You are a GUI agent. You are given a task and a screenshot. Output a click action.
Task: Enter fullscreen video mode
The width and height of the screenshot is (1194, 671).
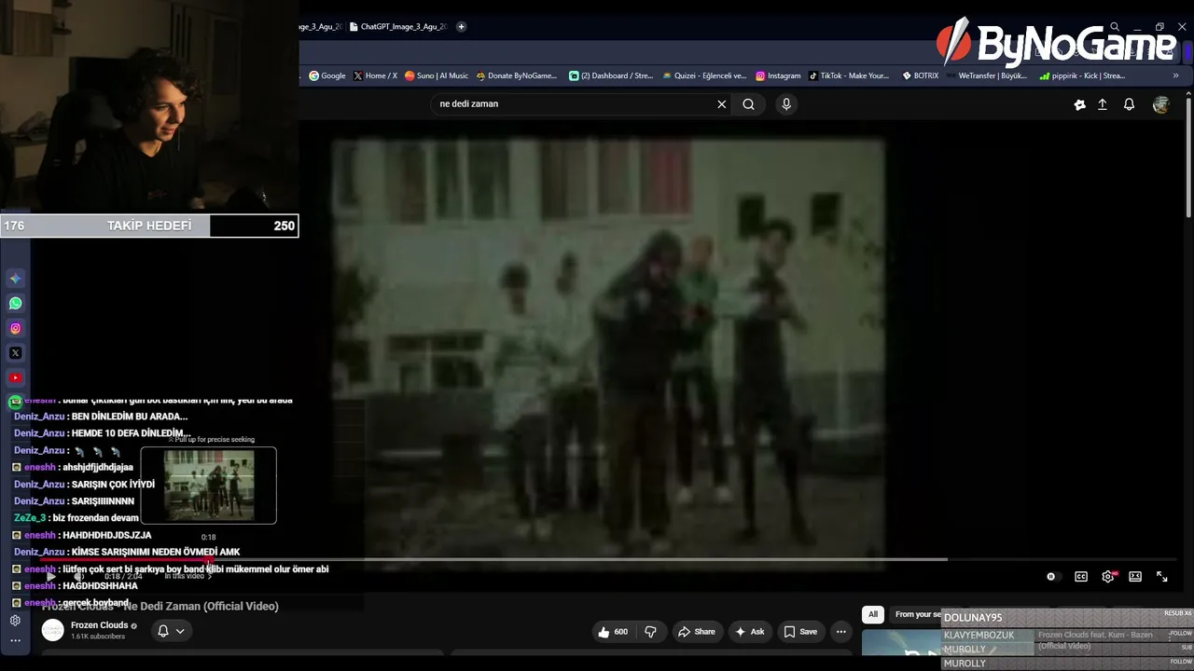(x=1162, y=577)
